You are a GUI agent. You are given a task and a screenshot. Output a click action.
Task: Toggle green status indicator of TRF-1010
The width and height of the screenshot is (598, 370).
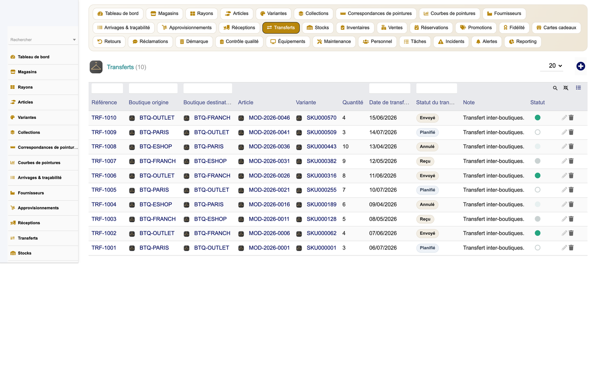point(538,118)
